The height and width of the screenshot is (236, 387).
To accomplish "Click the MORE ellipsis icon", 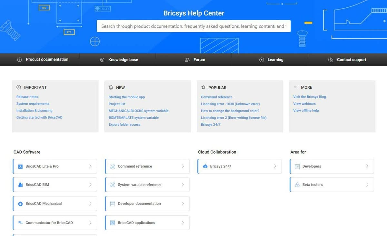I will click(296, 87).
